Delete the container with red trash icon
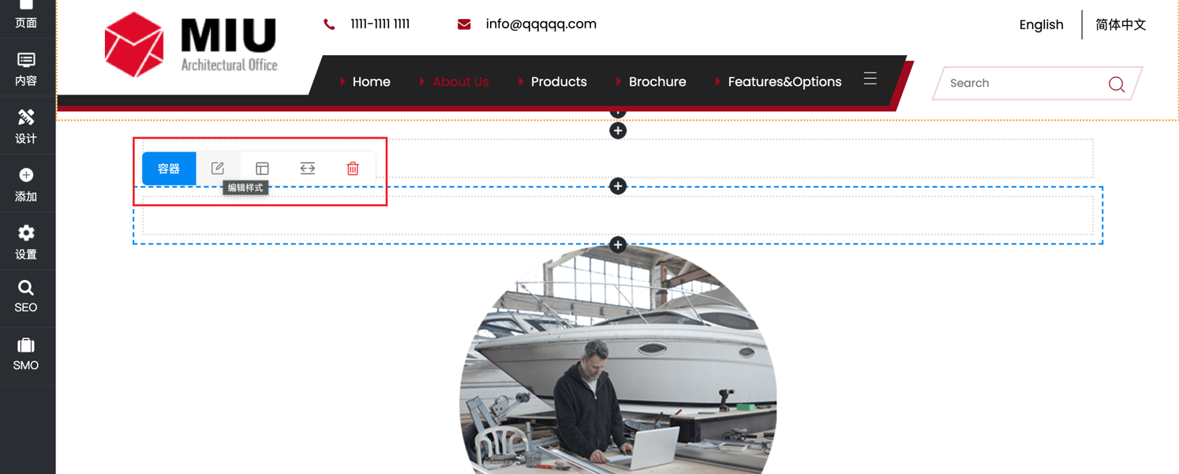Viewport: 1179px width, 474px height. (353, 168)
